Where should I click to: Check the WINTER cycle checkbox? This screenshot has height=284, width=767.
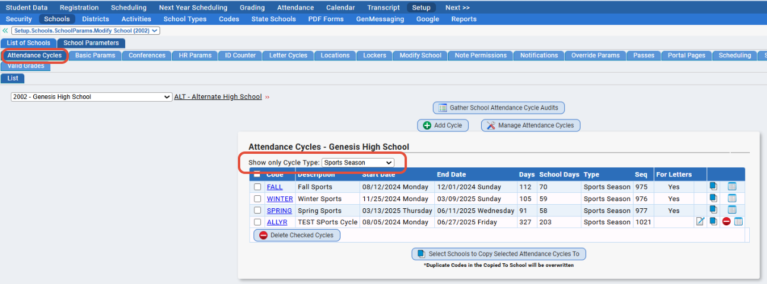(x=257, y=199)
